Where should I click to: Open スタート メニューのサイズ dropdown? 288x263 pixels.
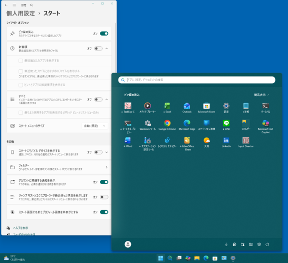coord(95,126)
